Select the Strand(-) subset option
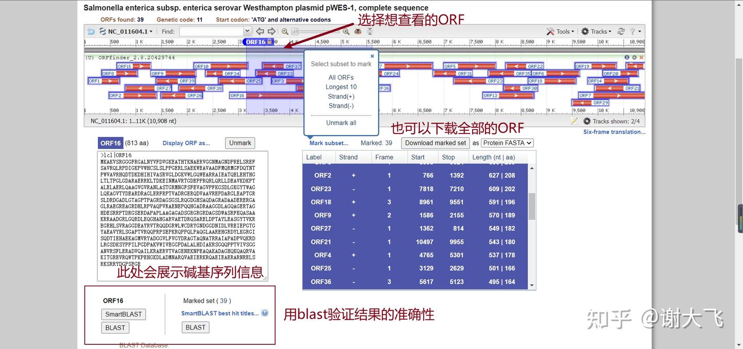 tap(341, 106)
